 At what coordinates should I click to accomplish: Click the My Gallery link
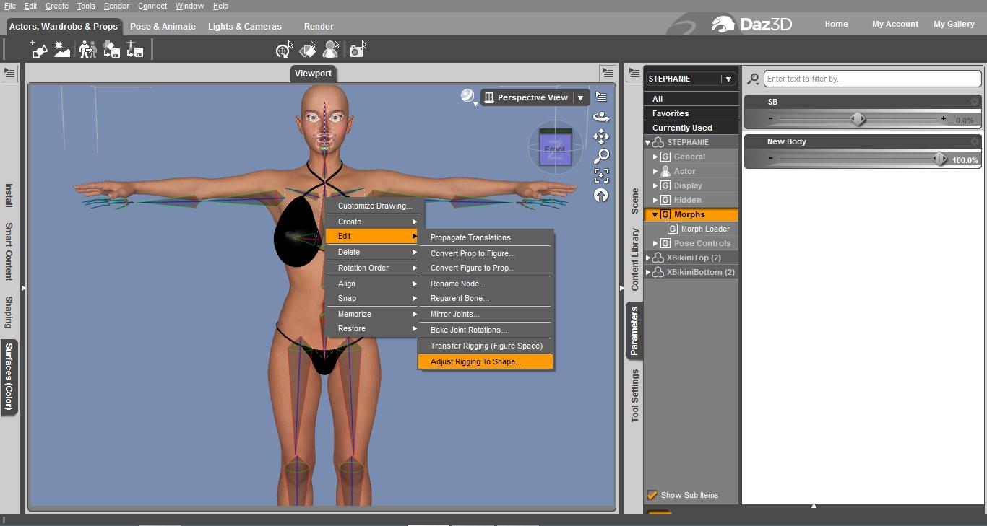point(954,24)
